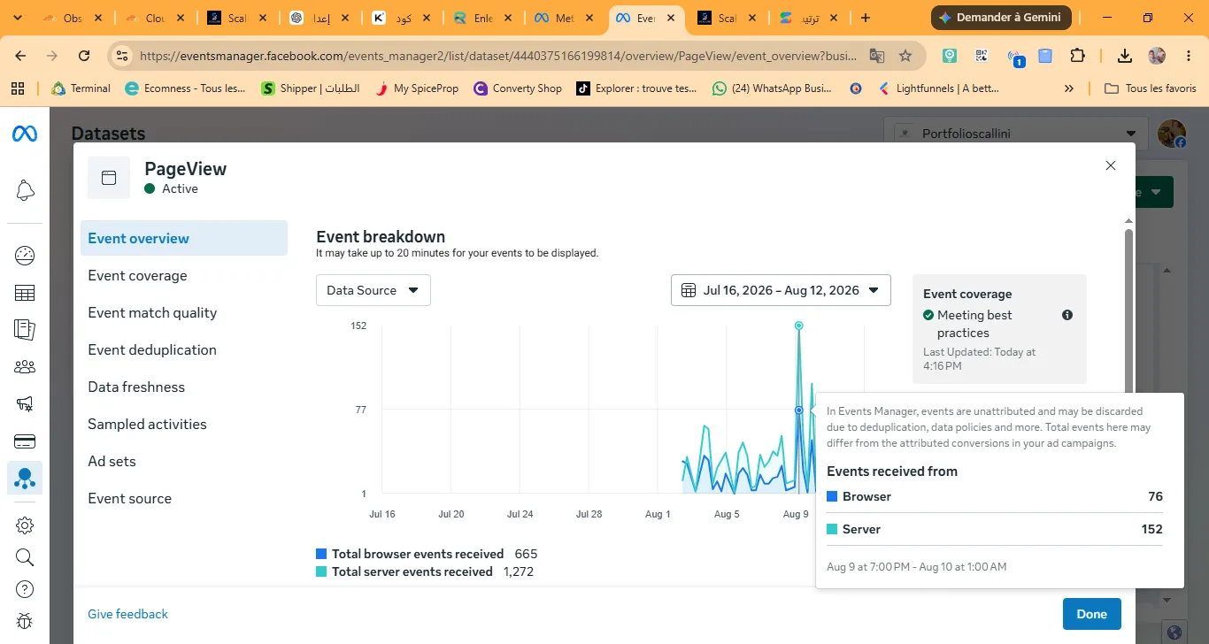The image size is (1209, 644).
Task: Click Event coverage info icon
Action: point(1067,315)
